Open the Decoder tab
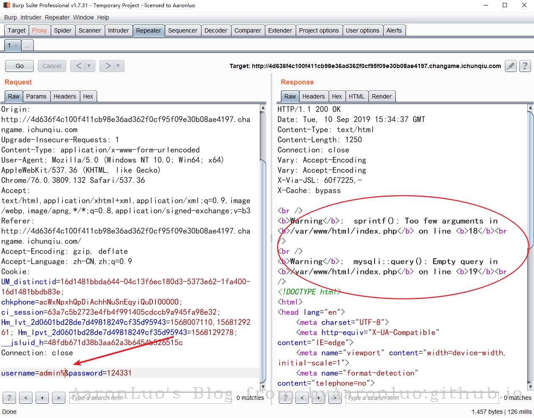534x418 pixels. pos(216,30)
